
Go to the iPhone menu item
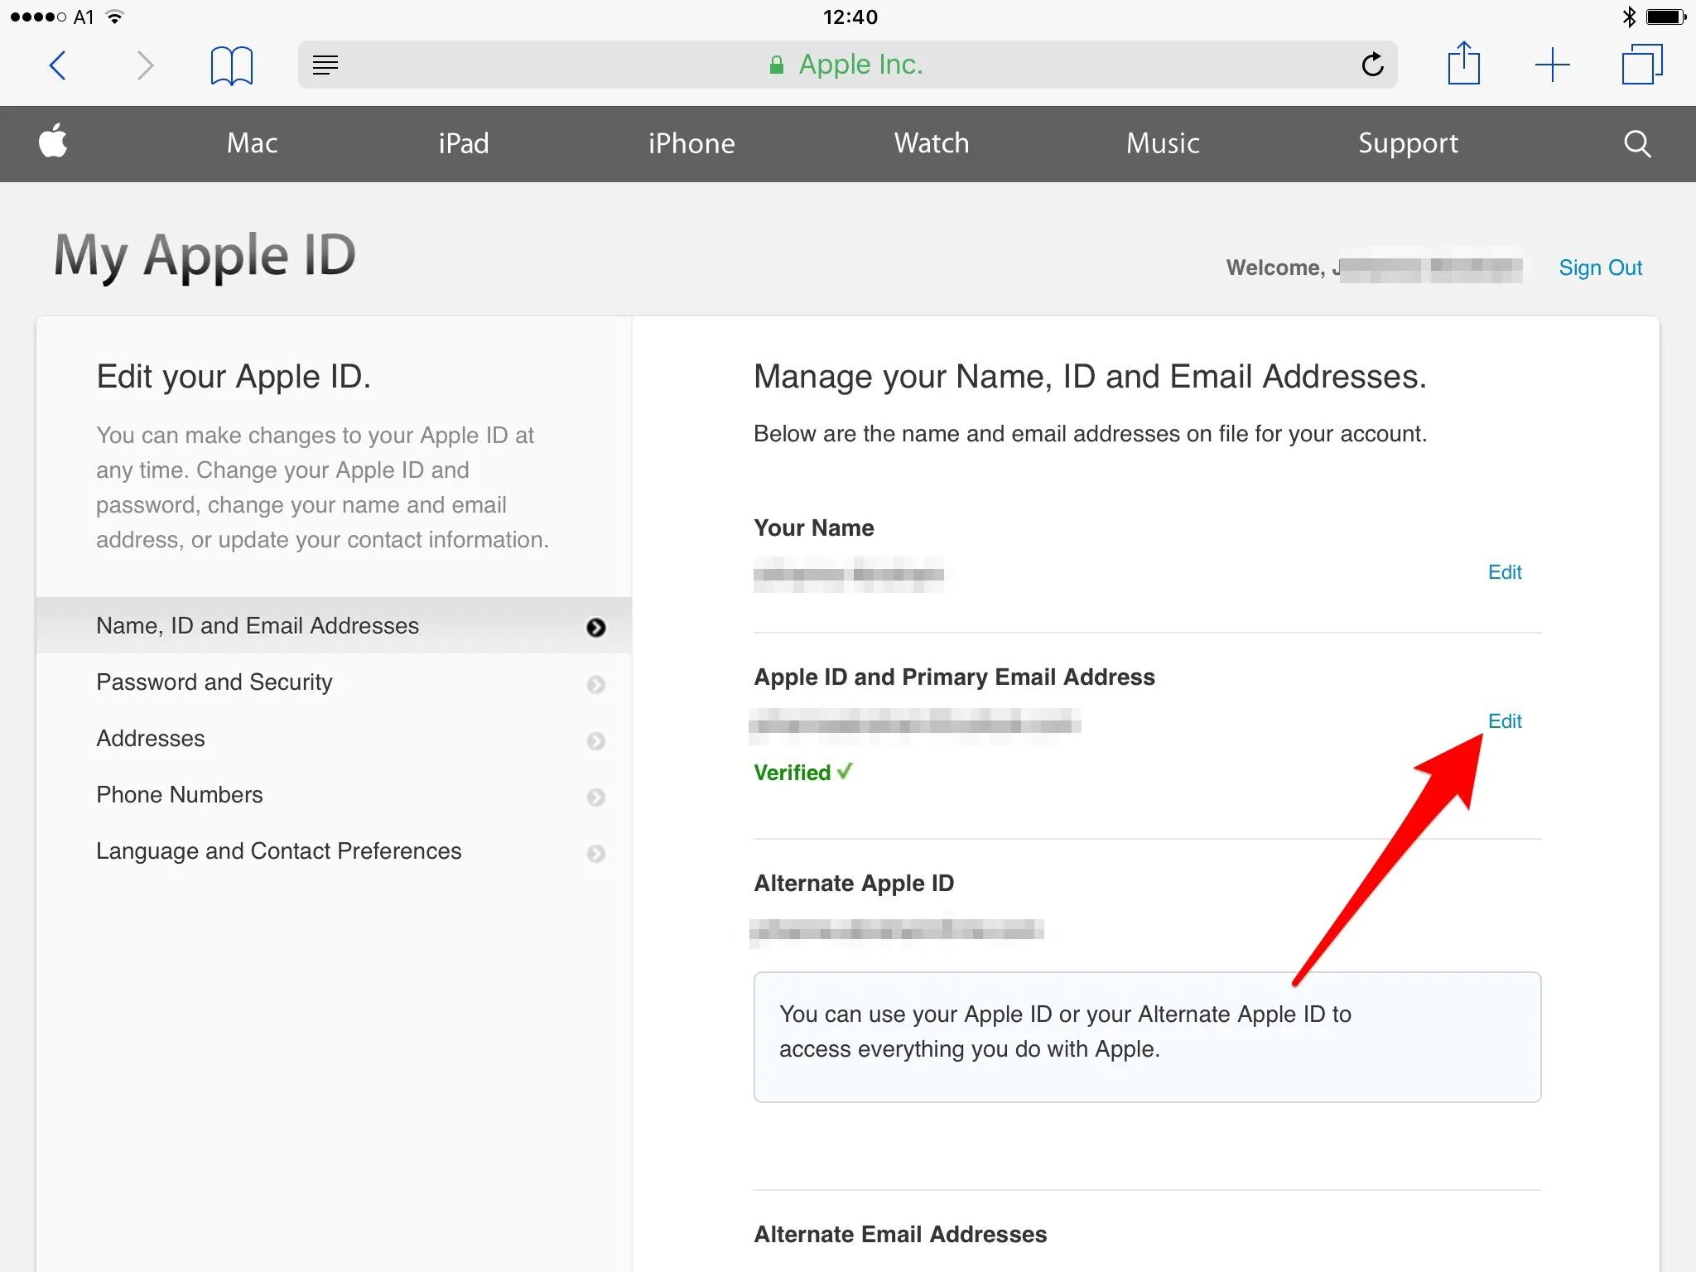click(691, 143)
